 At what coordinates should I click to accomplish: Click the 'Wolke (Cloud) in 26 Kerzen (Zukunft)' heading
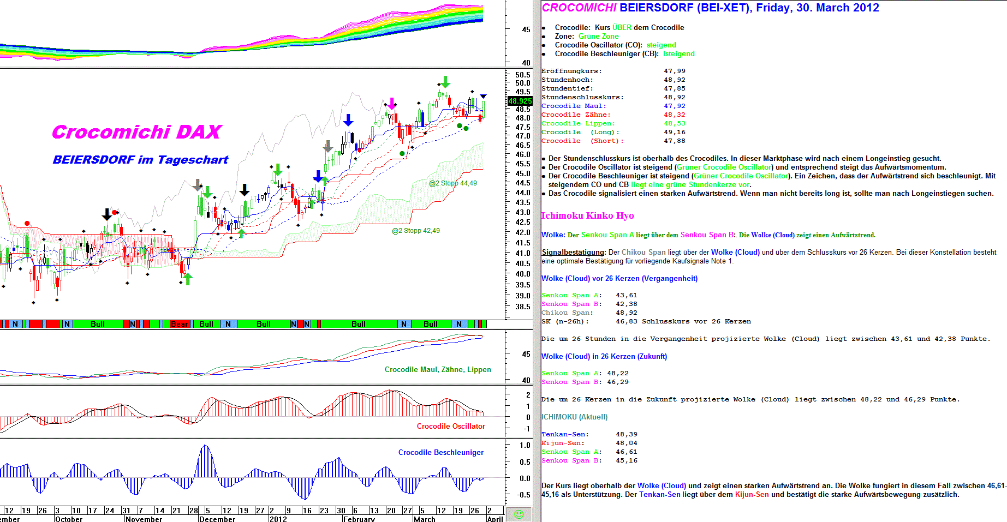(x=604, y=356)
